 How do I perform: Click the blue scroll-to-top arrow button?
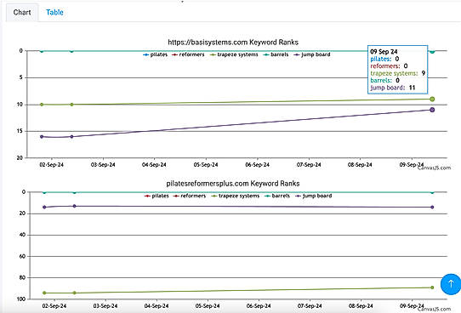(451, 284)
